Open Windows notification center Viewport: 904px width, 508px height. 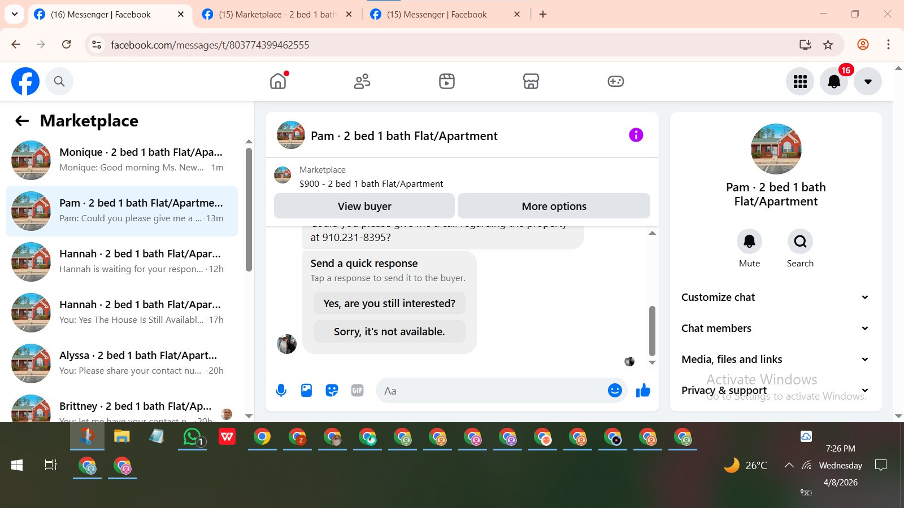tap(881, 465)
